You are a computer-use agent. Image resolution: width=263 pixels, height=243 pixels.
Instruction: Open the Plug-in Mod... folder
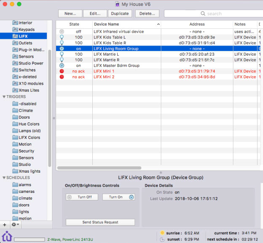(29, 50)
